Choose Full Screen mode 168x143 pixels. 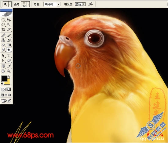9,95
